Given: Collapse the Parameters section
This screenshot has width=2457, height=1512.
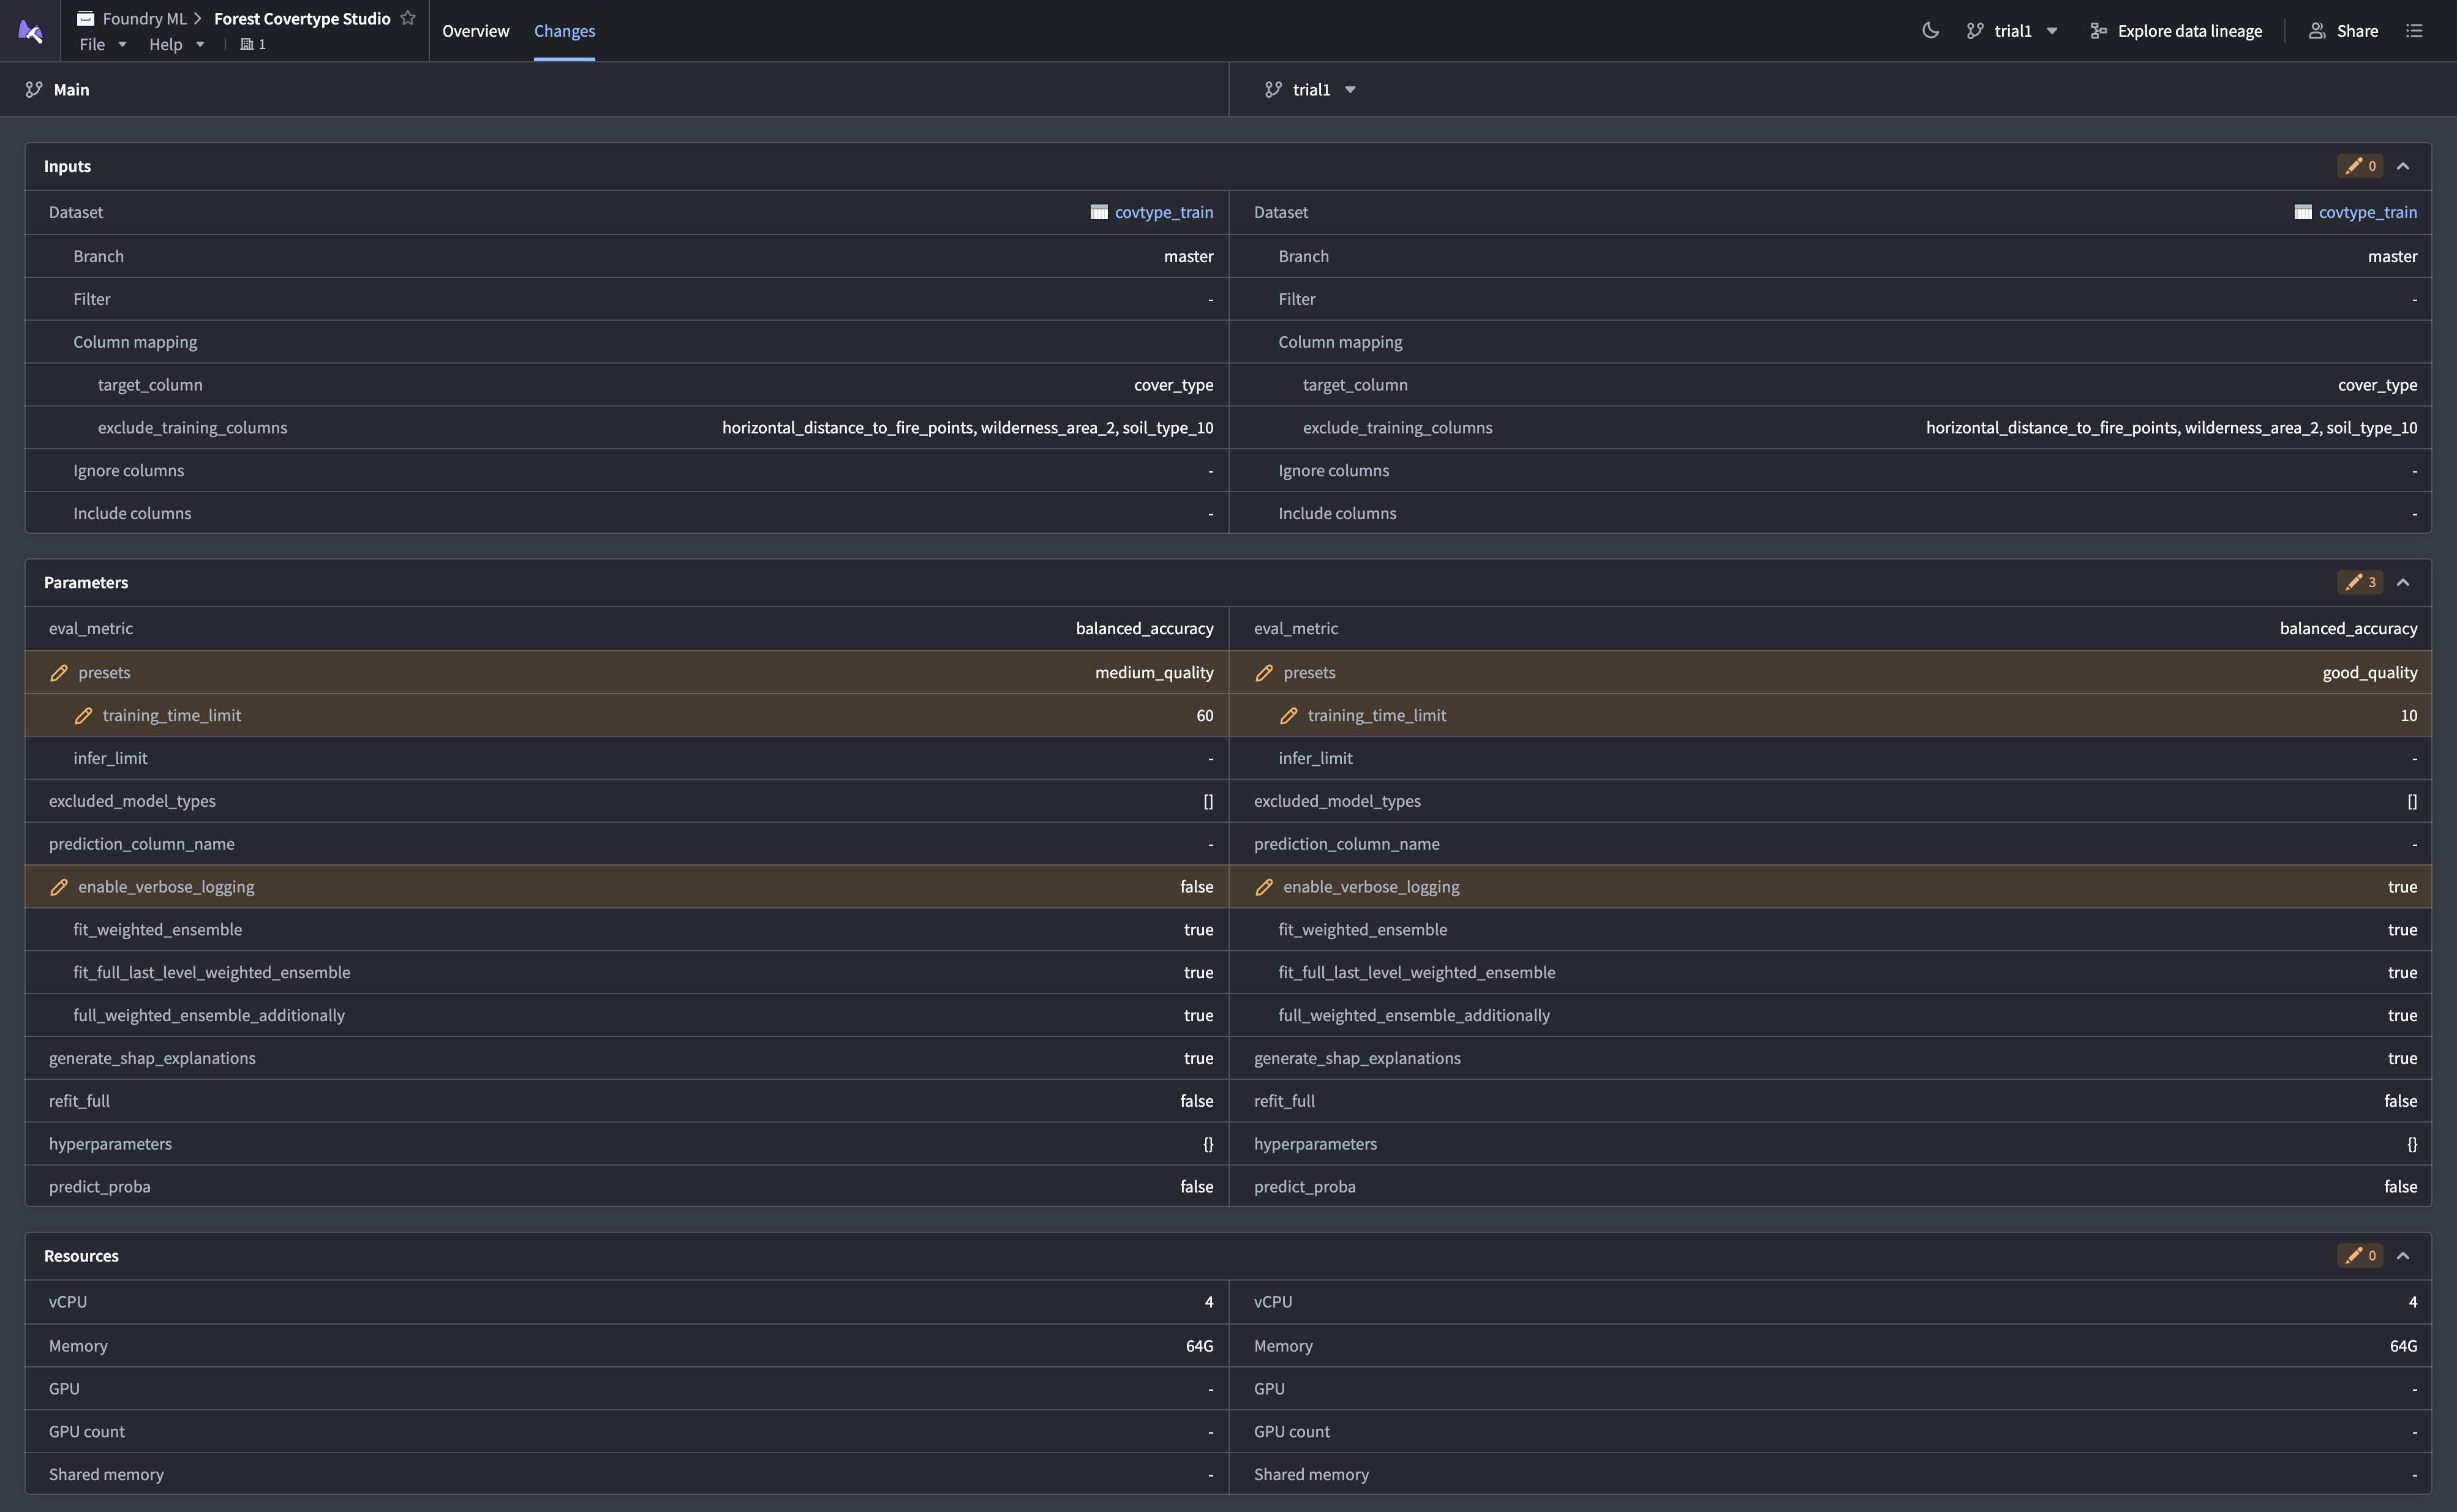Looking at the screenshot, I should (x=2403, y=582).
